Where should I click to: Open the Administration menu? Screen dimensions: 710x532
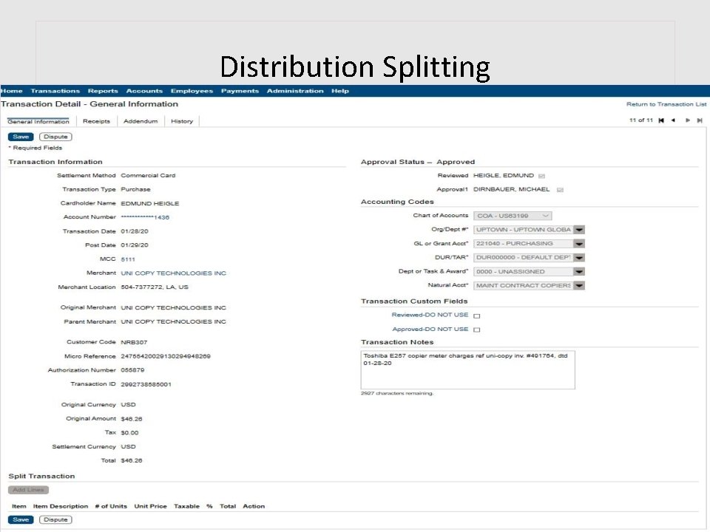pos(295,90)
